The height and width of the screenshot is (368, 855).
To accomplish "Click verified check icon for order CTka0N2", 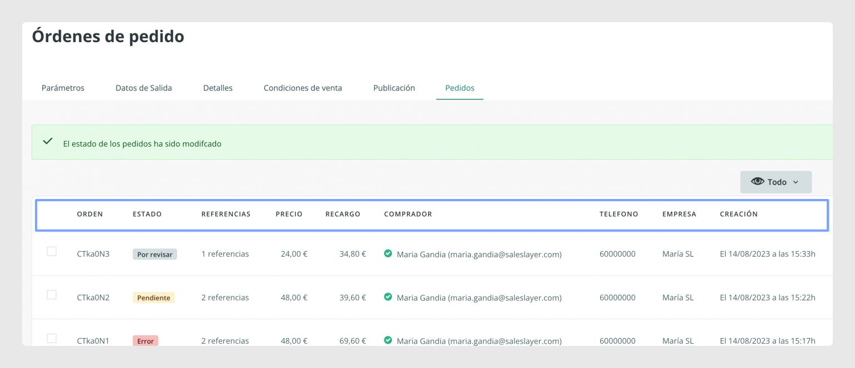I will [x=388, y=297].
